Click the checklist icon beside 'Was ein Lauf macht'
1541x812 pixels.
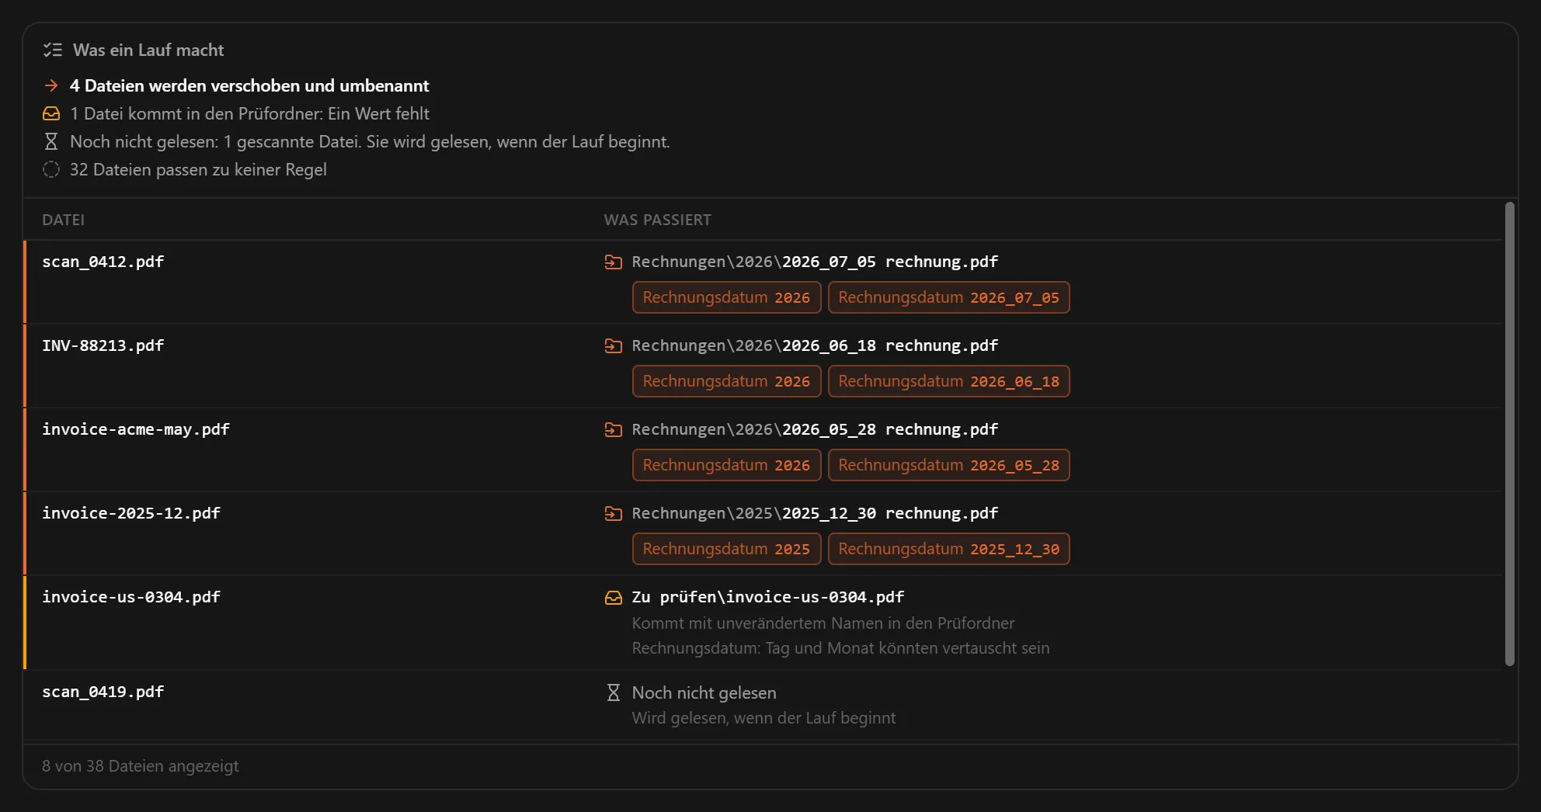(52, 50)
